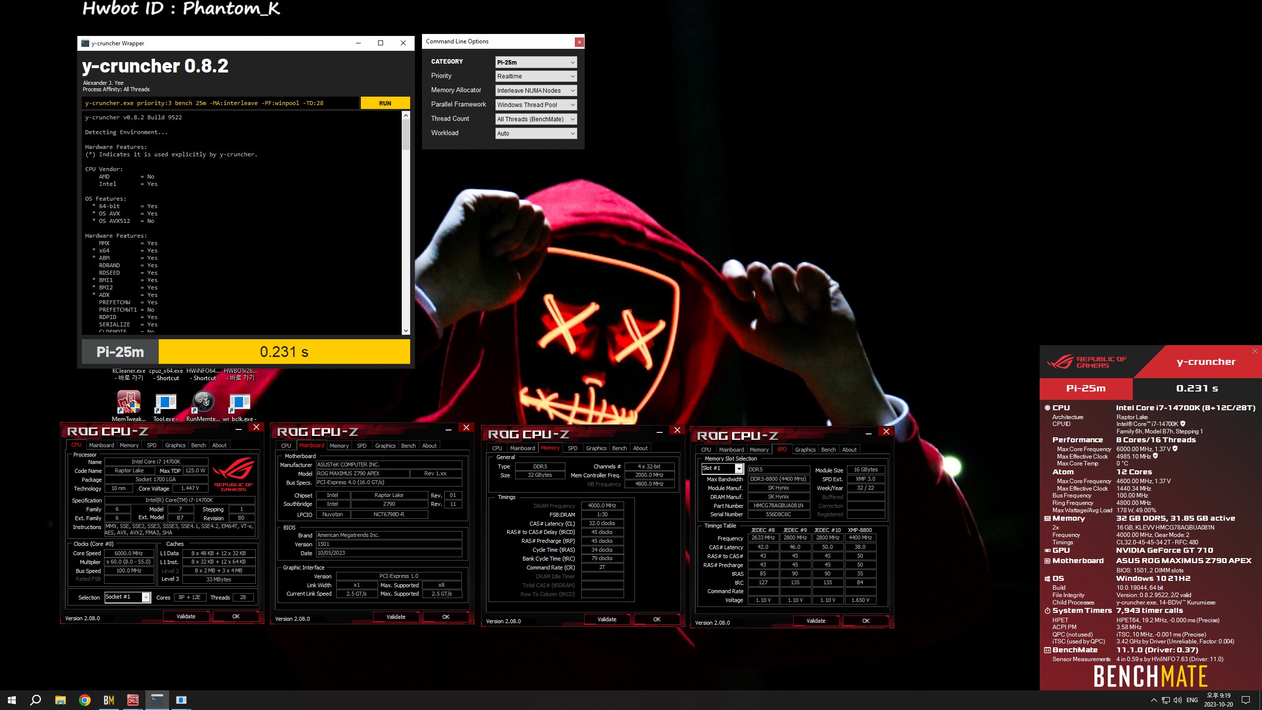Screen dimensions: 1262x710
Task: Select the HWiNFO64 Shortcut label
Action: 203,374
